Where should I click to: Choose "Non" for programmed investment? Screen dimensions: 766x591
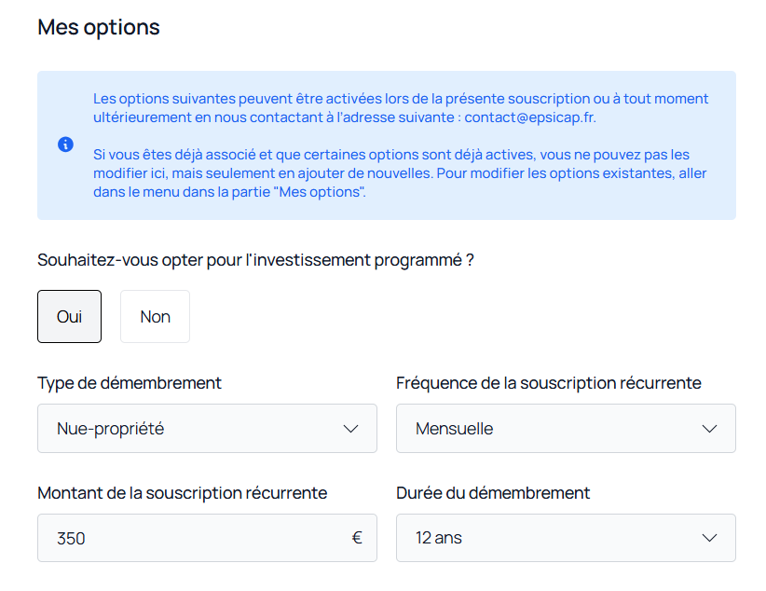(x=155, y=317)
